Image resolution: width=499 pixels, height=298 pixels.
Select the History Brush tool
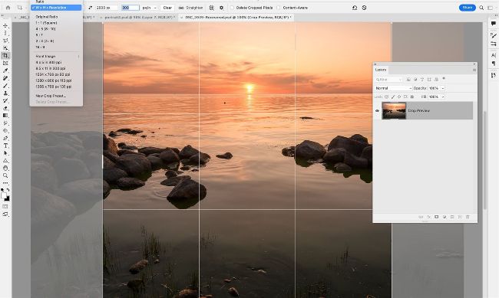click(5, 100)
